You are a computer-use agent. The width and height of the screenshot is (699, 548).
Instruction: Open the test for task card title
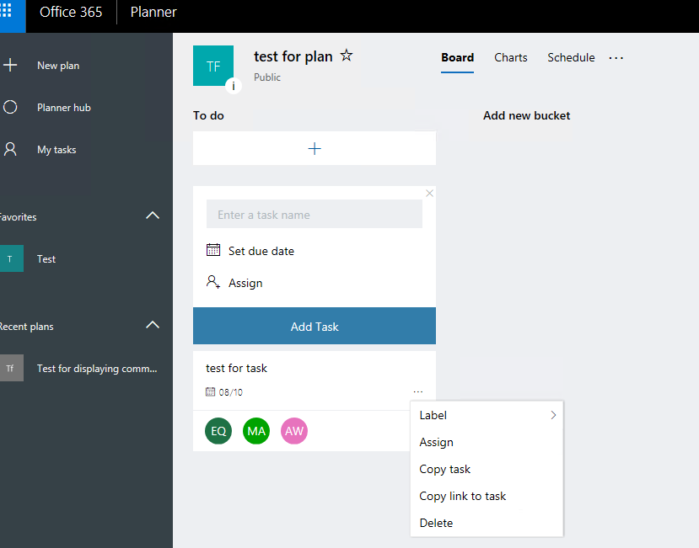[x=236, y=368]
